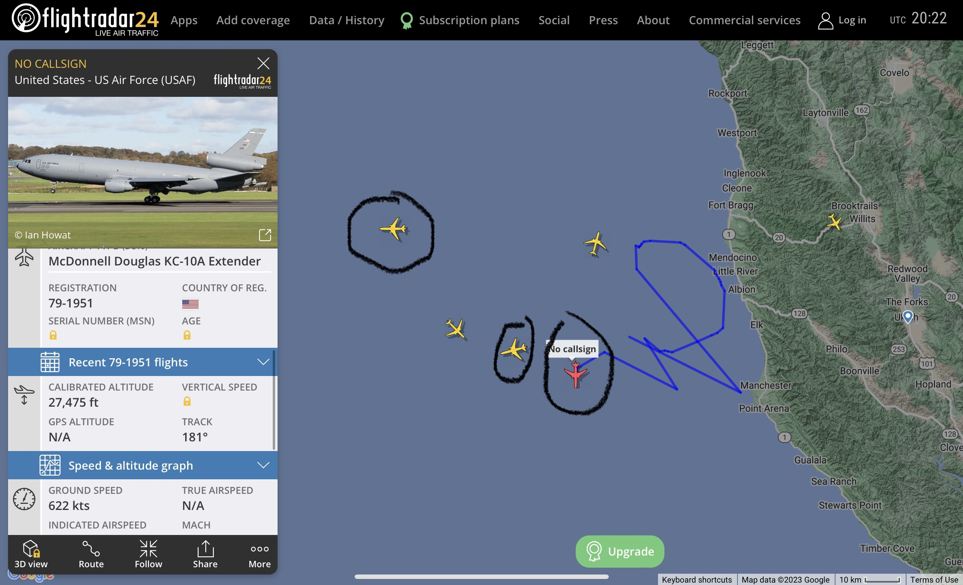Click the locked vertical speed padlock

[x=187, y=401]
